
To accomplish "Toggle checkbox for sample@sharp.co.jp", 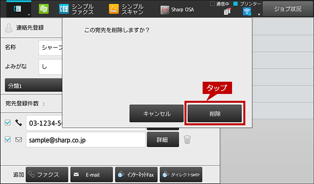I will 8,139.
